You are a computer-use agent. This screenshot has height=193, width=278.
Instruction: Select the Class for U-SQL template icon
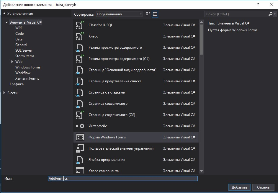click(x=80, y=25)
